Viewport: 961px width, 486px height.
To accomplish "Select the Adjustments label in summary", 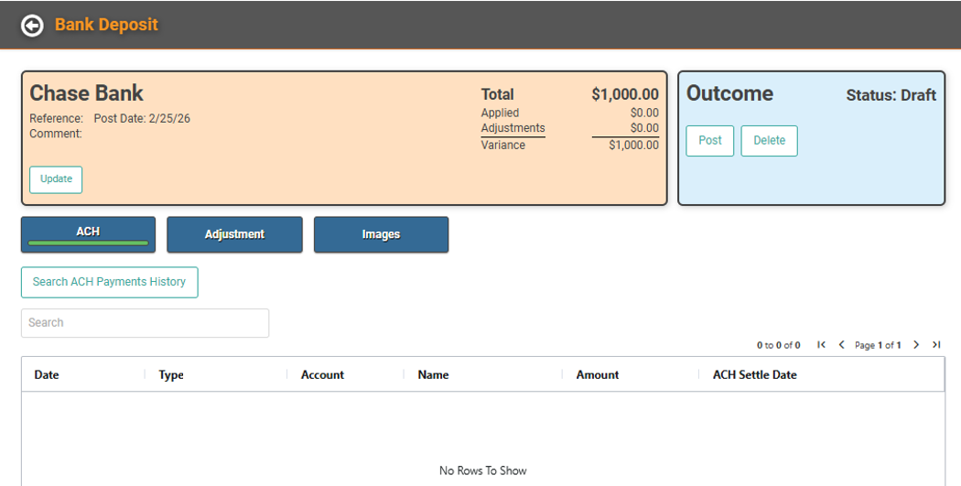I will (x=513, y=128).
